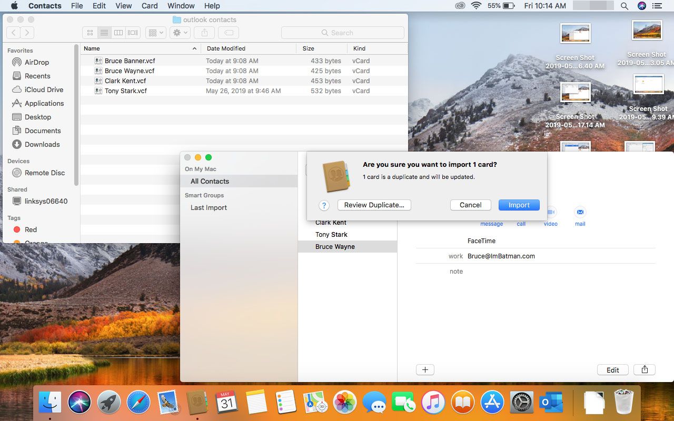Open Siri from the Dock
Image resolution: width=674 pixels, height=421 pixels.
[80, 403]
